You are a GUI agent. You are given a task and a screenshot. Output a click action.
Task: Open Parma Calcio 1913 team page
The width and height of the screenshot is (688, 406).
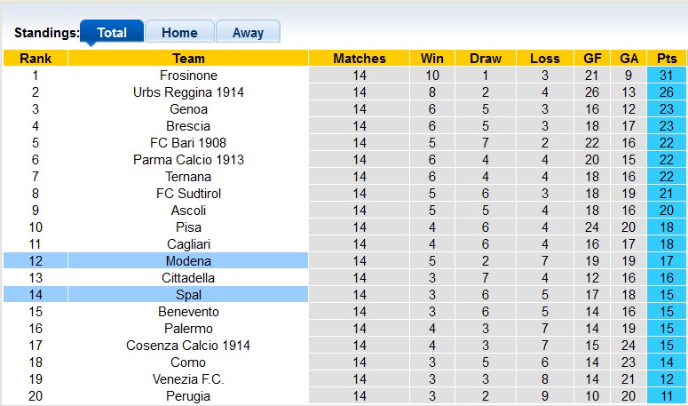tap(188, 160)
